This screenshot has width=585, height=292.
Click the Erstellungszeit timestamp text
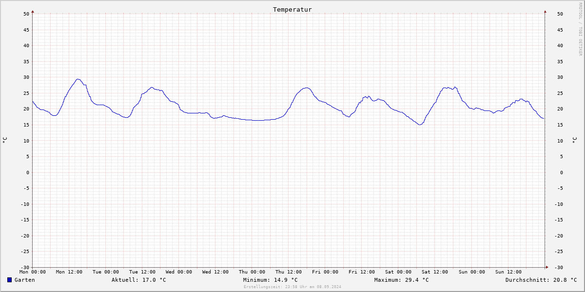coord(292,287)
